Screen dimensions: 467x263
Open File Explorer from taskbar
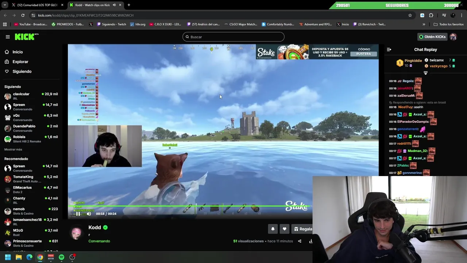point(19,257)
